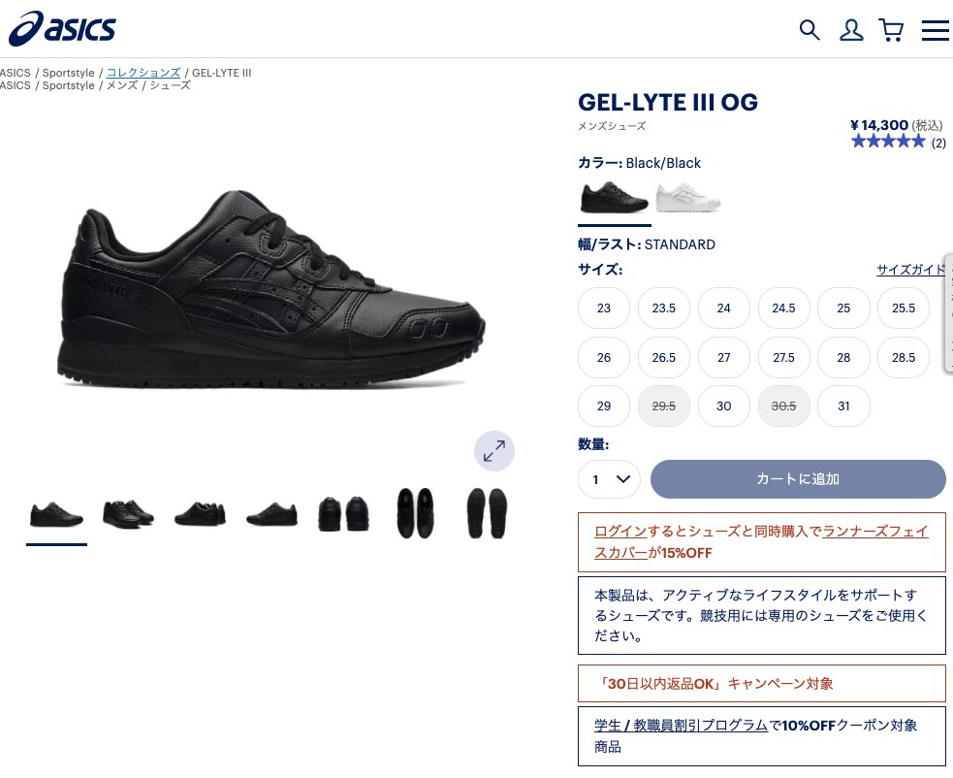953x778 pixels.
Task: Open コレクションズ breadcrumb link
Action: pyautogui.click(x=143, y=73)
